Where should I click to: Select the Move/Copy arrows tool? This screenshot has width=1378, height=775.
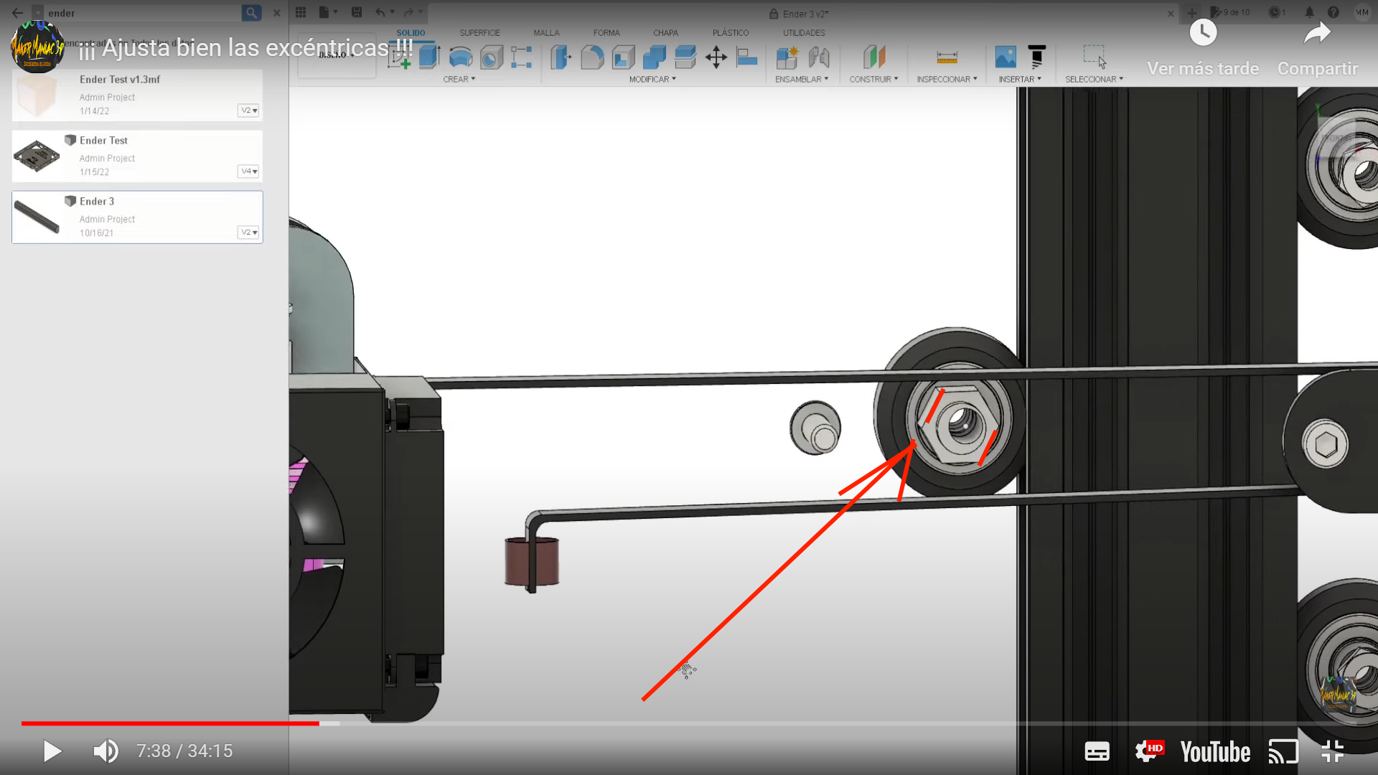tap(716, 57)
